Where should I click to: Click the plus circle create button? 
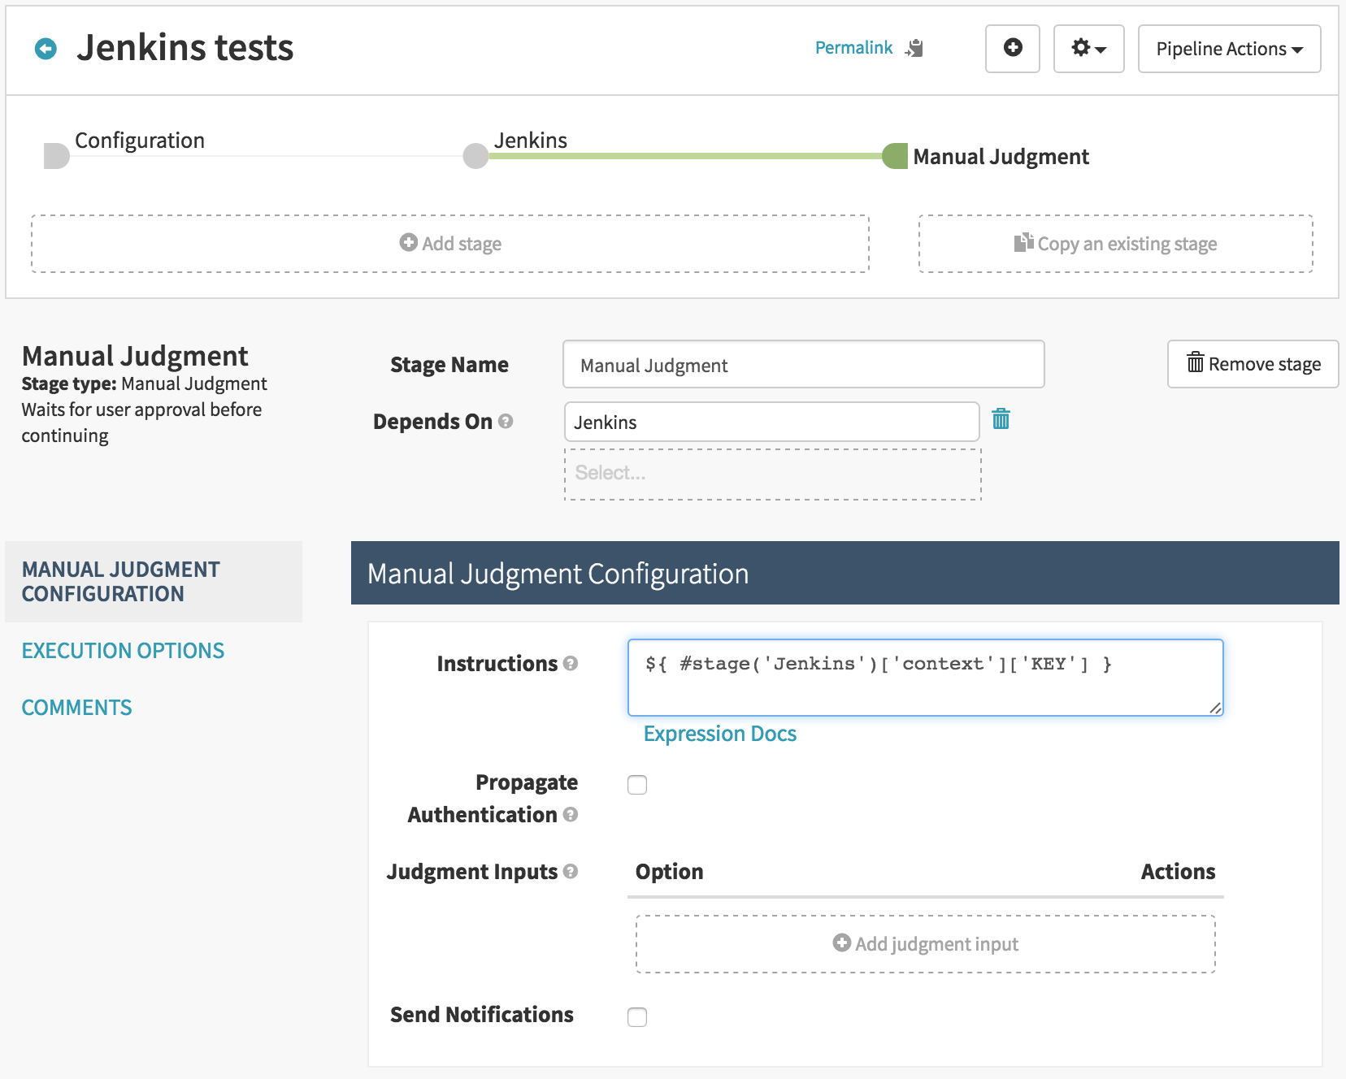tap(1012, 48)
